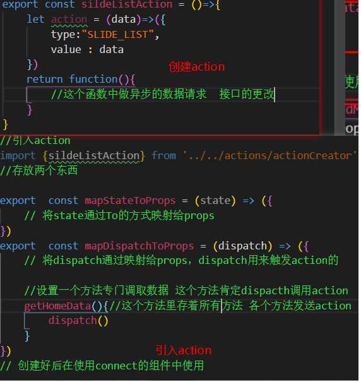This screenshot has height=382, width=361.
Task: Click comment text "dispatch用来触发action的"
Action: (268, 260)
